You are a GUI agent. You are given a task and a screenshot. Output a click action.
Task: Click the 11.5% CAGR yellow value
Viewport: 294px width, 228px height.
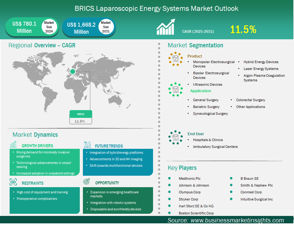point(243,29)
